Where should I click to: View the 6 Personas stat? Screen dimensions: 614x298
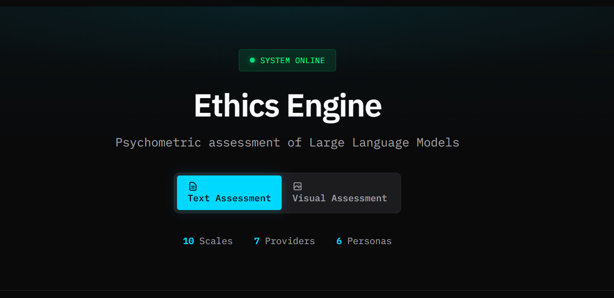pyautogui.click(x=364, y=241)
